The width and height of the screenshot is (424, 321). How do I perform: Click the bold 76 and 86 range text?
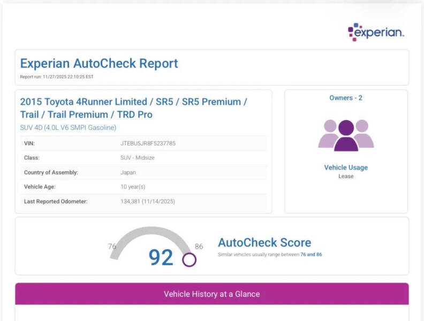point(311,255)
